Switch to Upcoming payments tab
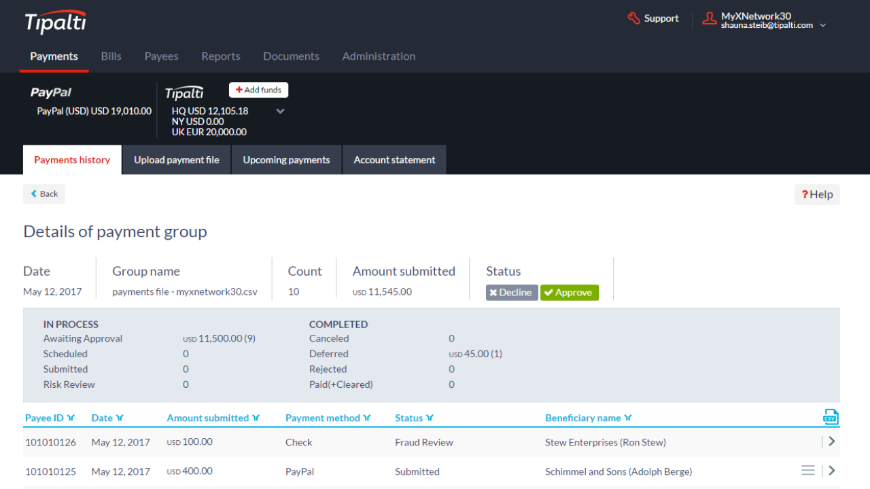Viewport: 870px width, 489px height. [286, 160]
